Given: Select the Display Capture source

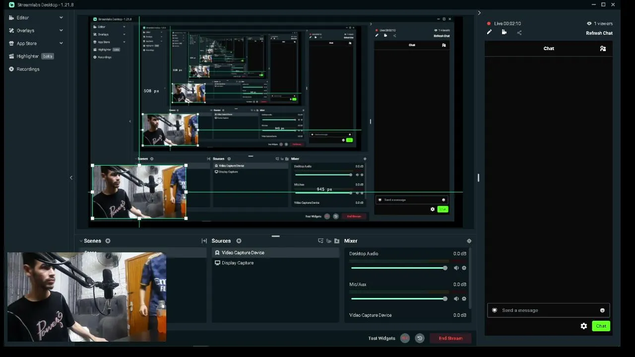Looking at the screenshot, I should (x=276, y=263).
